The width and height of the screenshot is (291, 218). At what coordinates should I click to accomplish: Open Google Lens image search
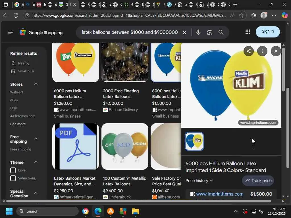click(x=209, y=32)
